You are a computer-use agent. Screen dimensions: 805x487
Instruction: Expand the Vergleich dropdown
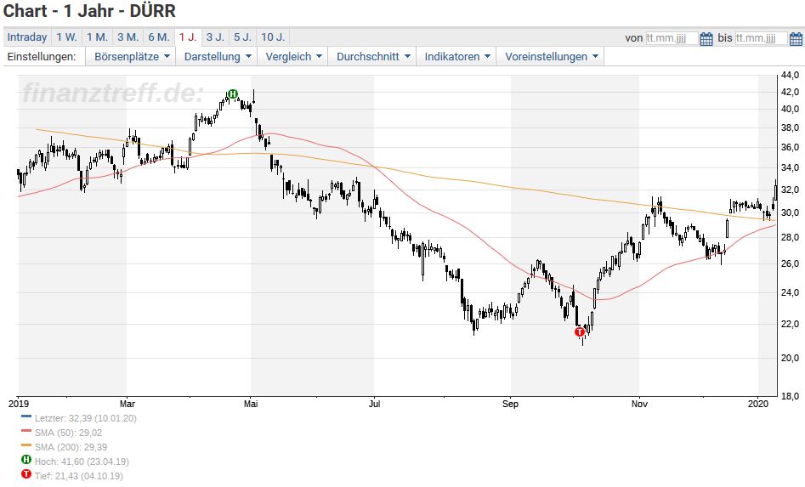click(x=292, y=56)
